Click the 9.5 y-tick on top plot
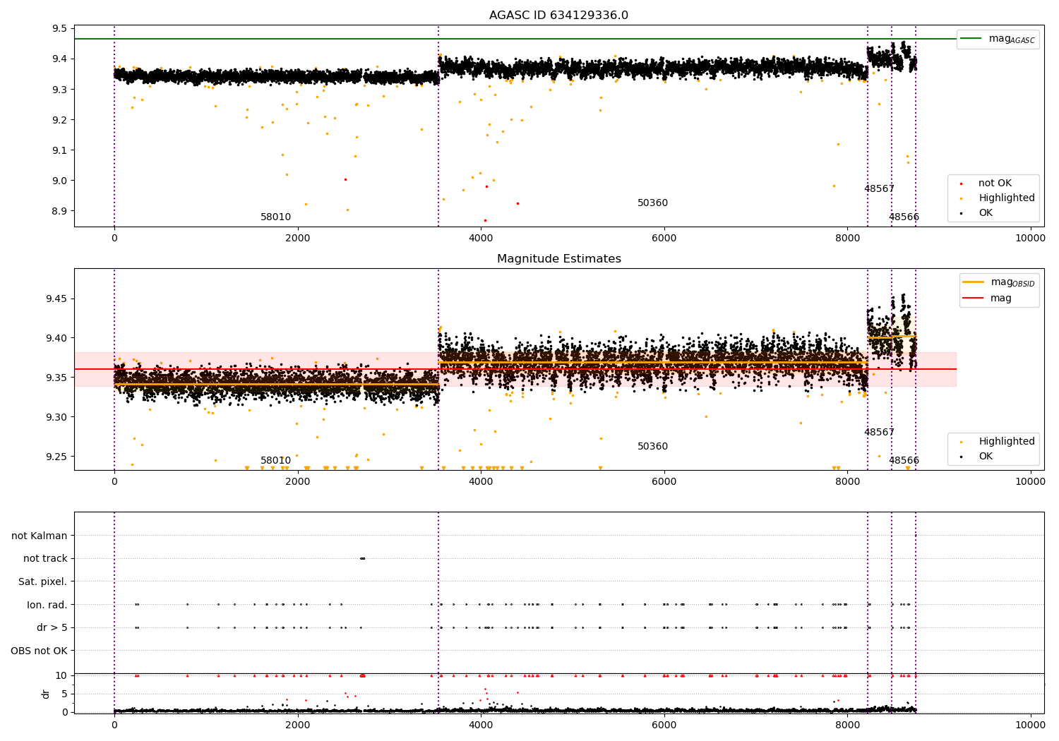The height and width of the screenshot is (741, 1059). point(59,29)
